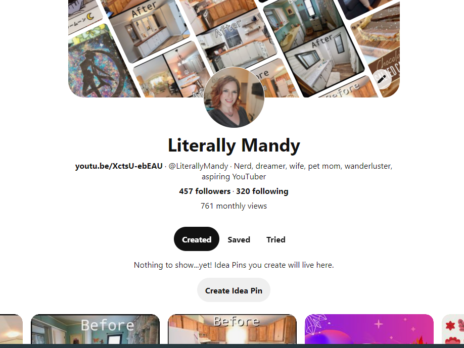
Task: Open the youtu.be/XctsU-ebEAU link
Action: [x=119, y=166]
